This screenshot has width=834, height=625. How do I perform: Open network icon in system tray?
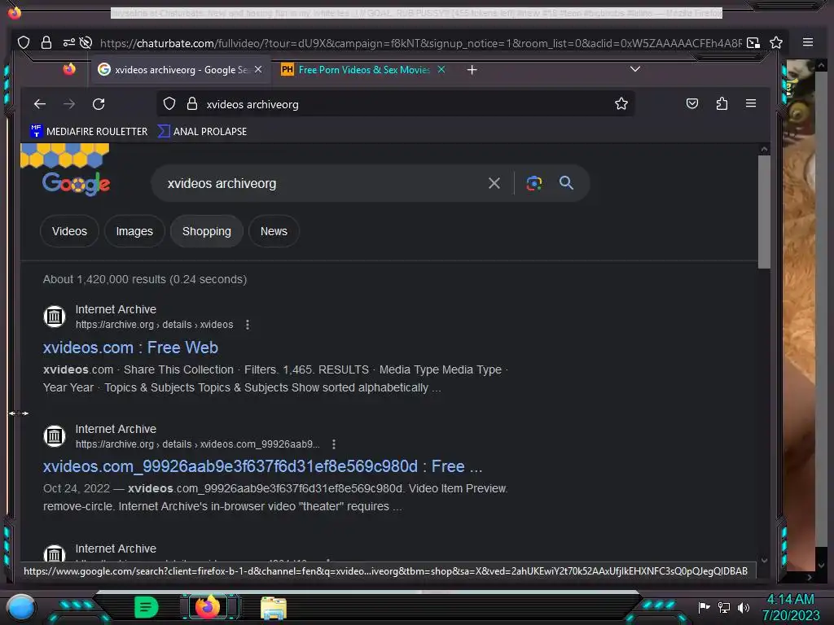coord(724,607)
